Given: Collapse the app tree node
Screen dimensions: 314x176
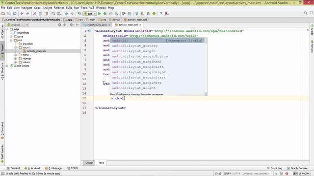Looking at the screenshot, I should (7, 29).
